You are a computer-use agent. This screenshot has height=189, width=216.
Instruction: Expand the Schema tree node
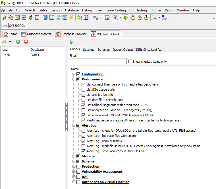[74, 161]
